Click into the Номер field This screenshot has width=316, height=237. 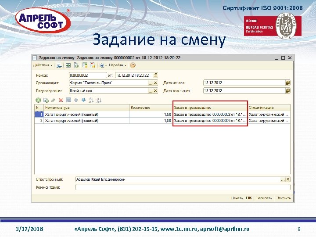[88, 75]
